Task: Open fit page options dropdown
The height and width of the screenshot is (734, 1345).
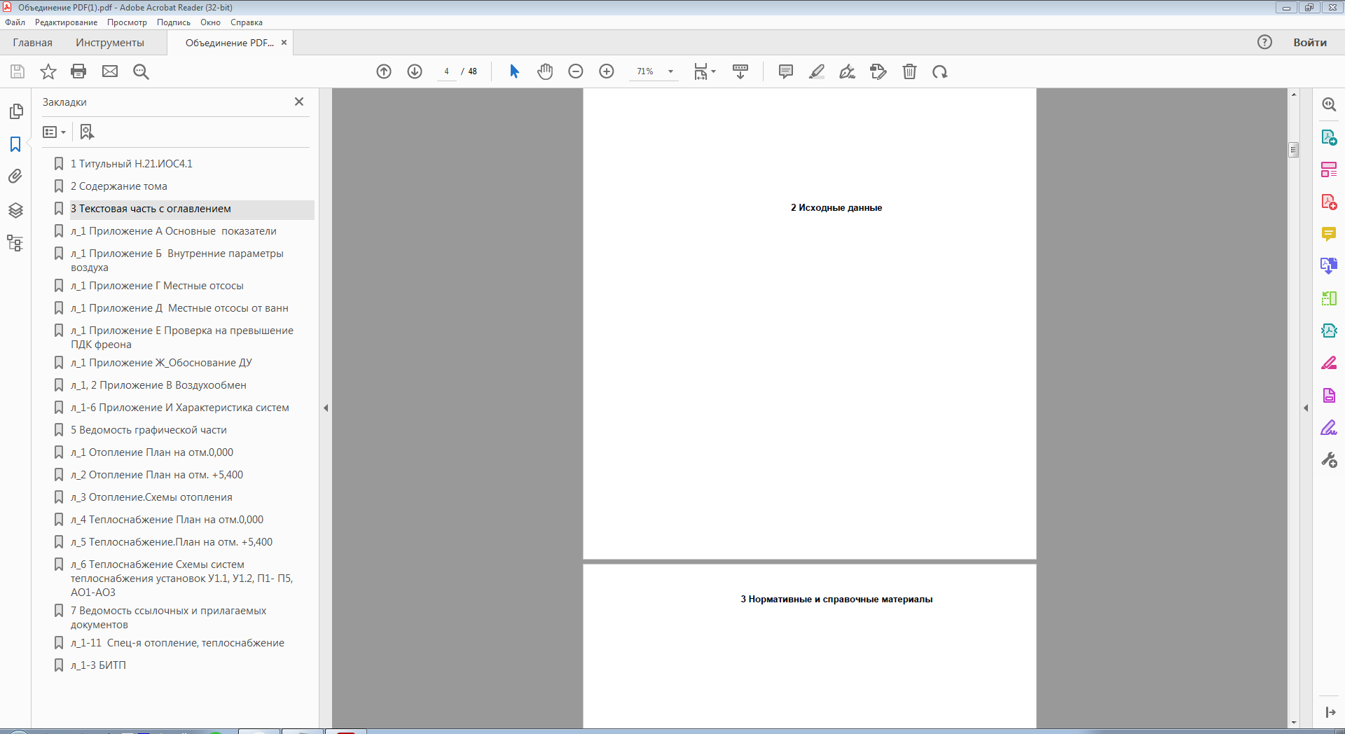Action: pos(705,71)
